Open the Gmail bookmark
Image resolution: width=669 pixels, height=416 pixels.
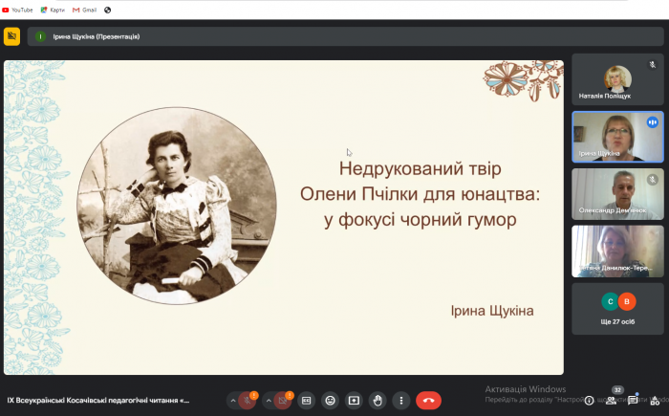[84, 10]
